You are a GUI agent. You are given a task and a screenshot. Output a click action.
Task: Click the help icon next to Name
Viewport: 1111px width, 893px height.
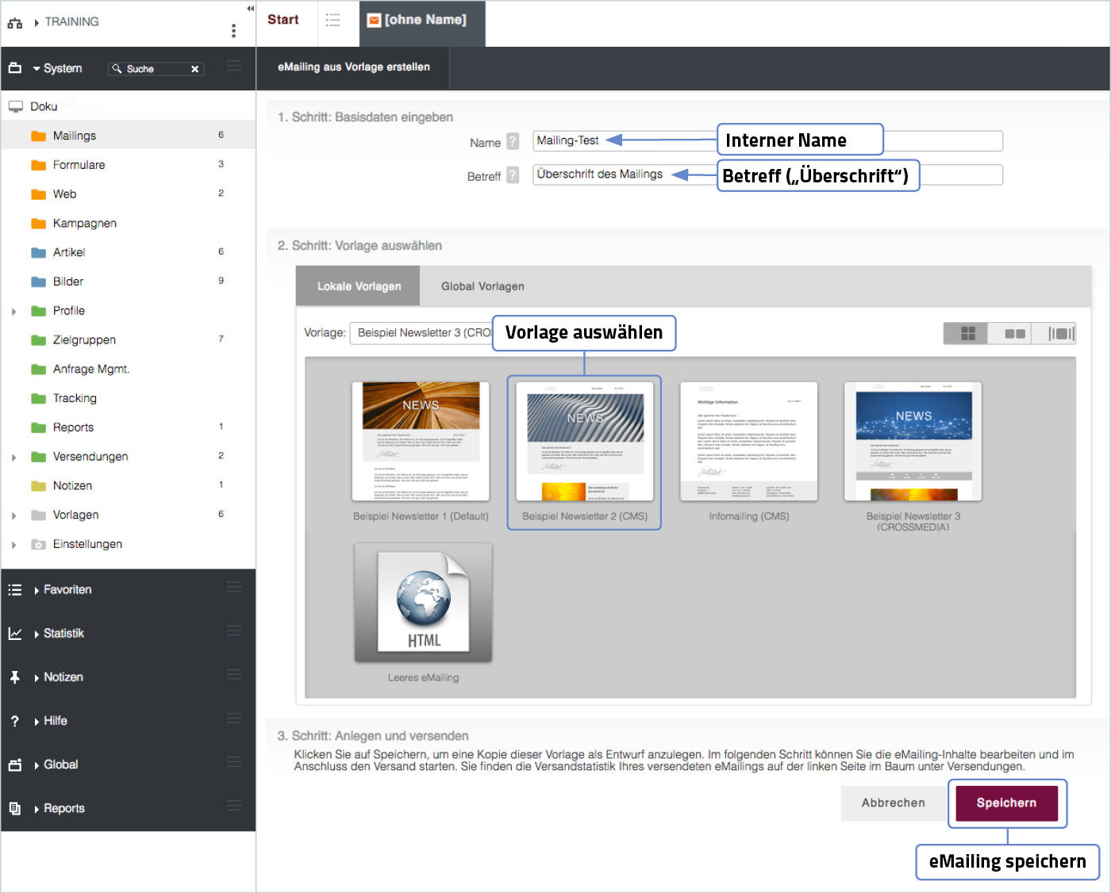[x=513, y=142]
